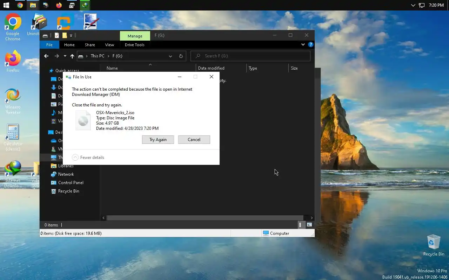Open the Google Chrome desktop shortcut
The image size is (449, 280).
pos(13,27)
